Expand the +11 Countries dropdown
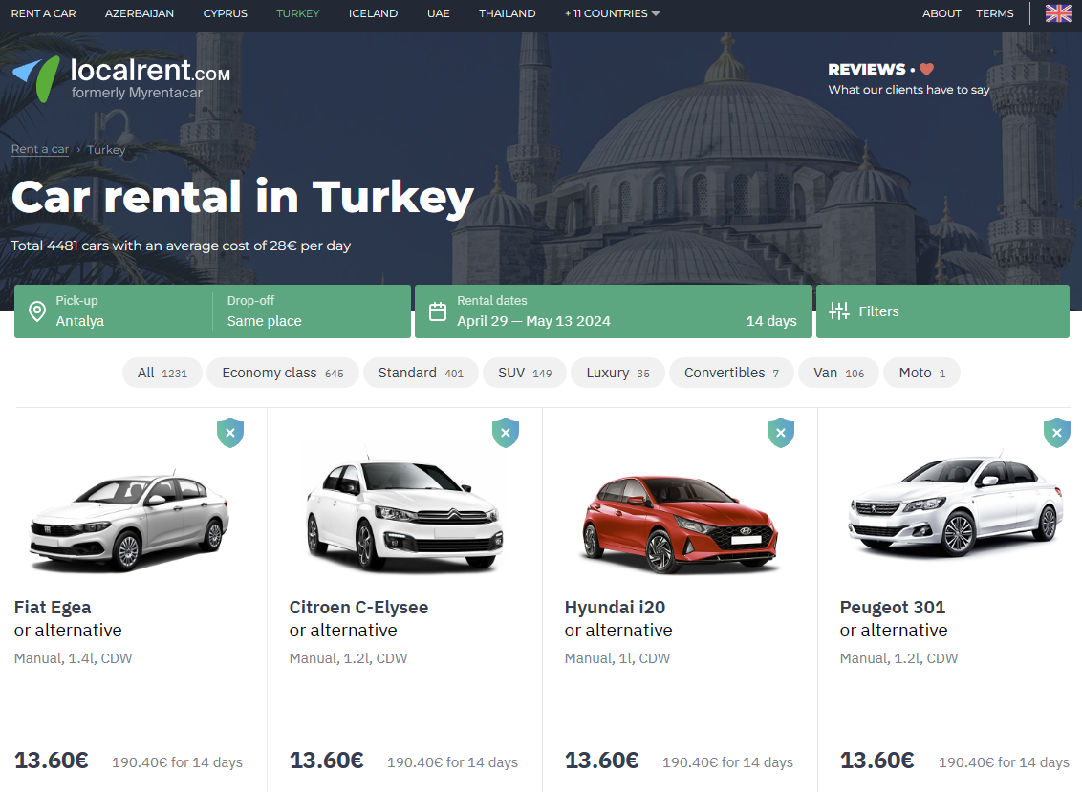 click(x=612, y=13)
